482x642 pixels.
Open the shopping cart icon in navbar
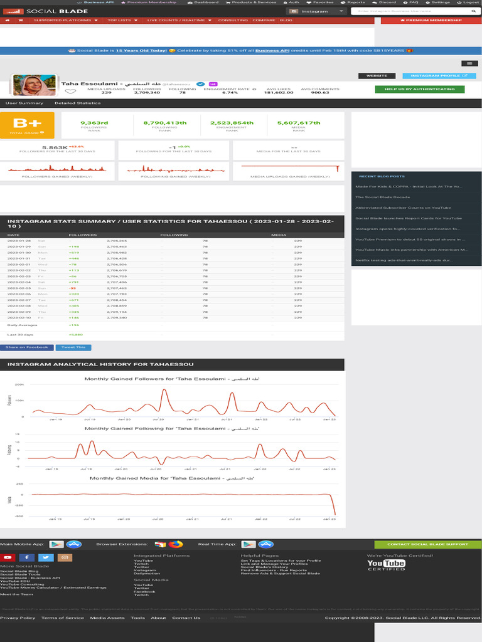pyautogui.click(x=21, y=20)
